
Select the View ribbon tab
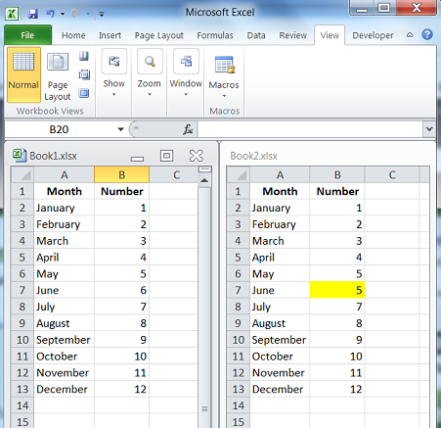click(330, 35)
